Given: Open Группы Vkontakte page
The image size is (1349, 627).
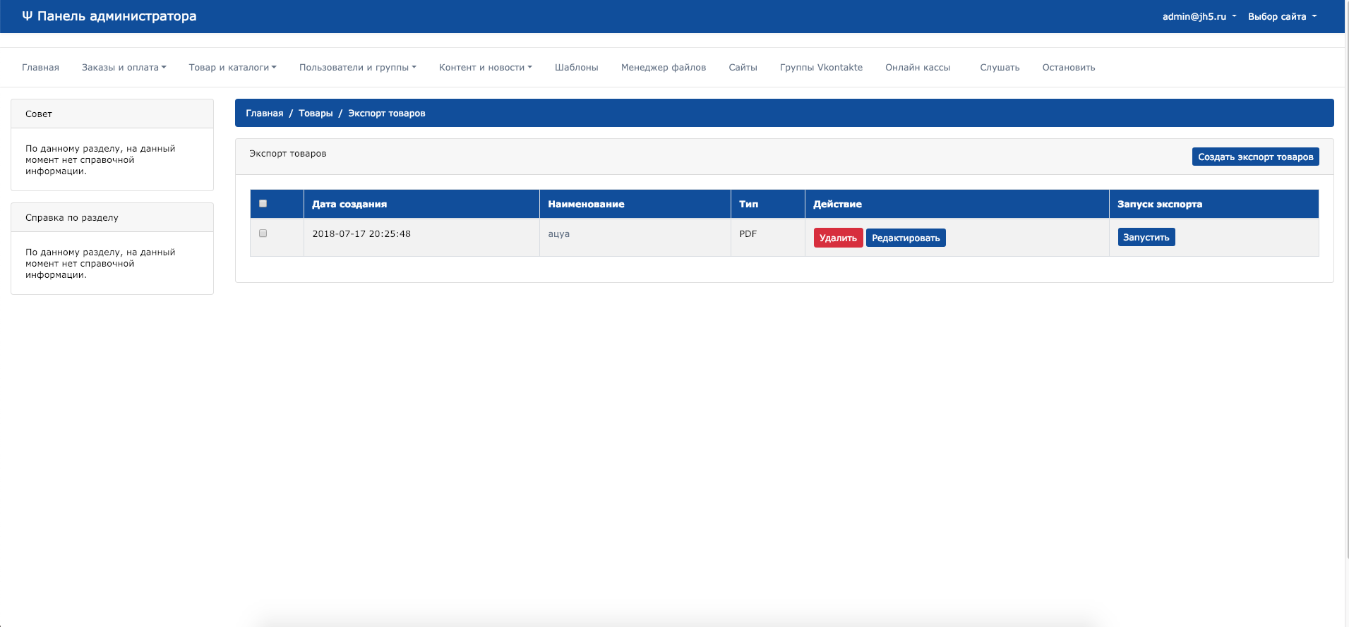Looking at the screenshot, I should pos(821,68).
